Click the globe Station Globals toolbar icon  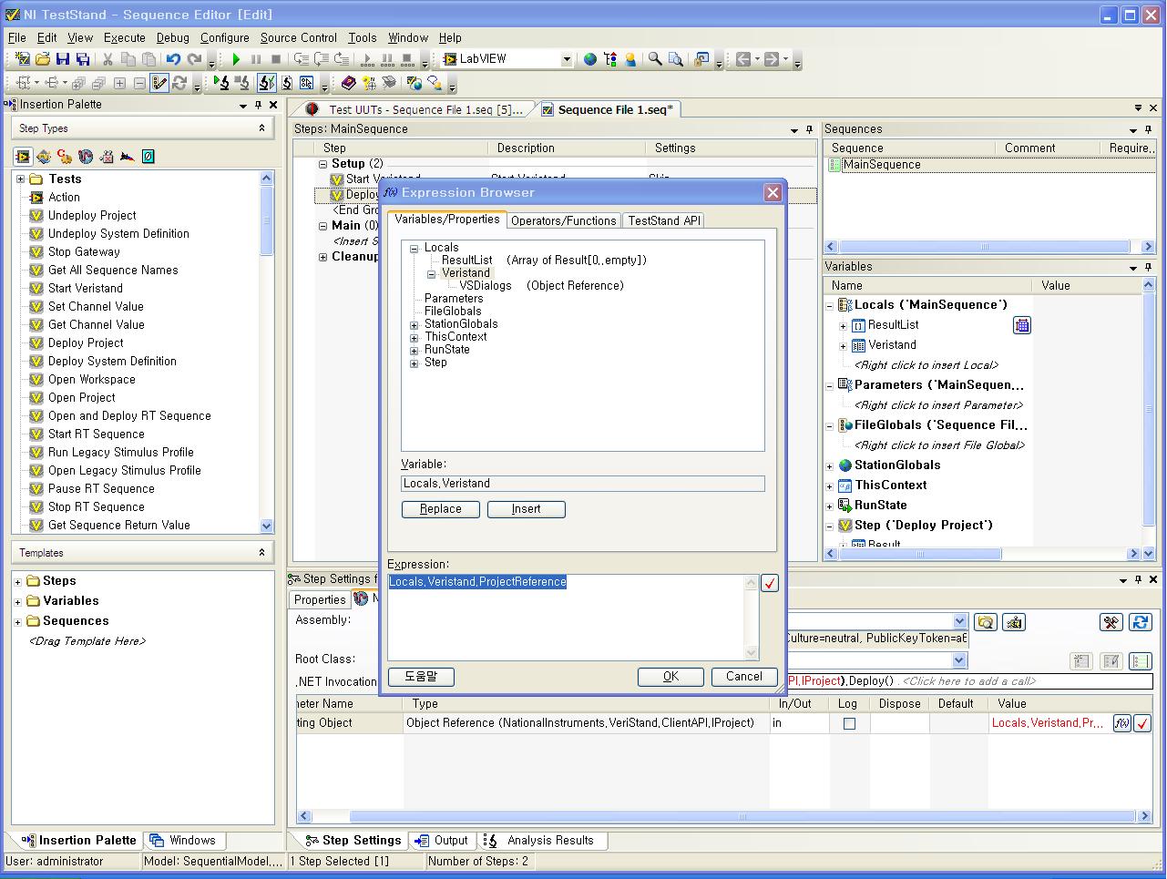point(590,59)
